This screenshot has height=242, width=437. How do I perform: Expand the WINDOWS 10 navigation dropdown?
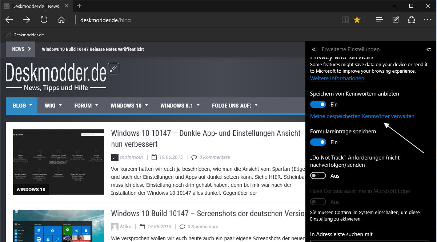click(129, 106)
